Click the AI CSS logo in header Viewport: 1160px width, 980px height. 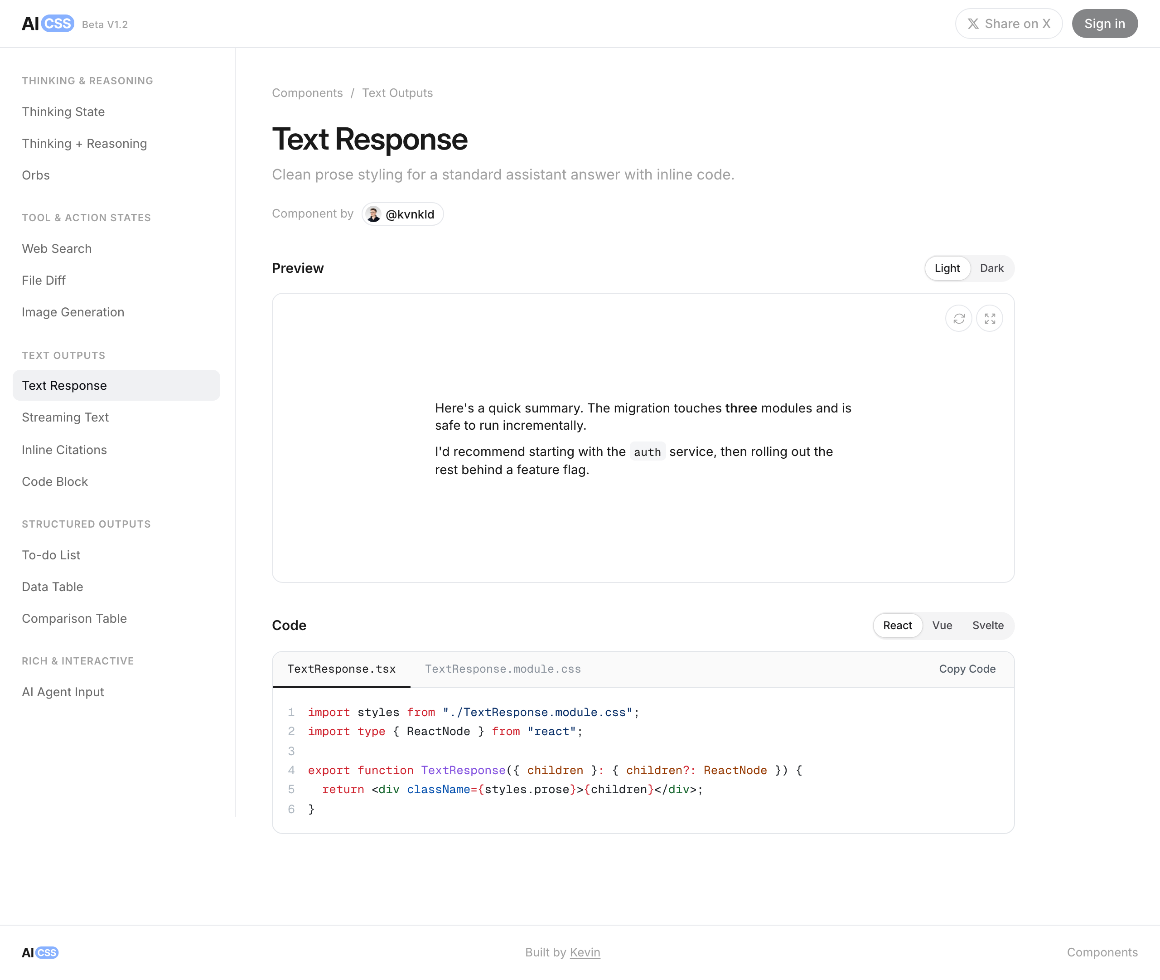48,24
